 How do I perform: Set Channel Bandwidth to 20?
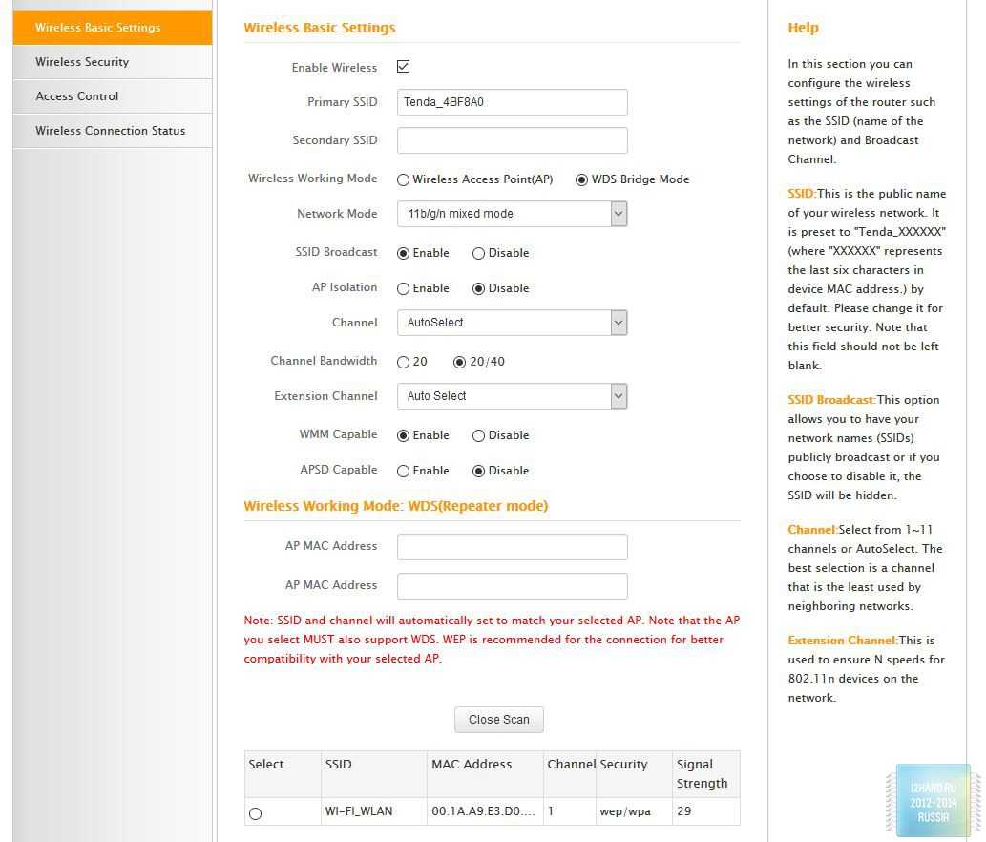coord(404,362)
